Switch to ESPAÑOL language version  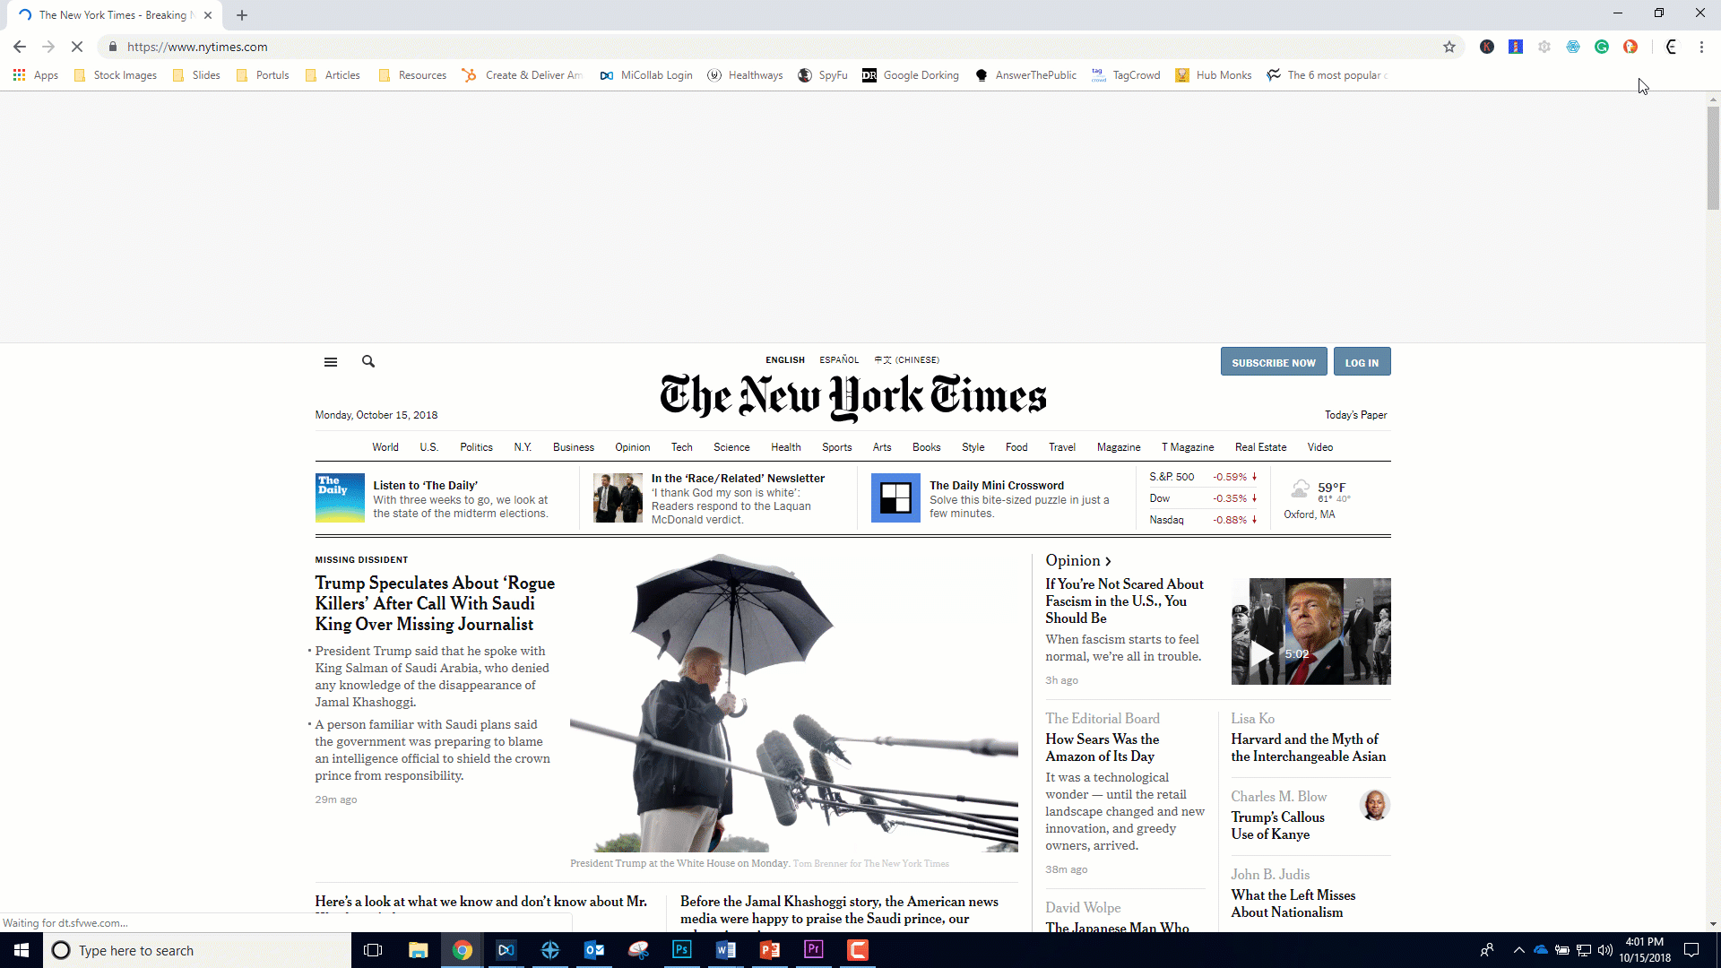pyautogui.click(x=839, y=359)
